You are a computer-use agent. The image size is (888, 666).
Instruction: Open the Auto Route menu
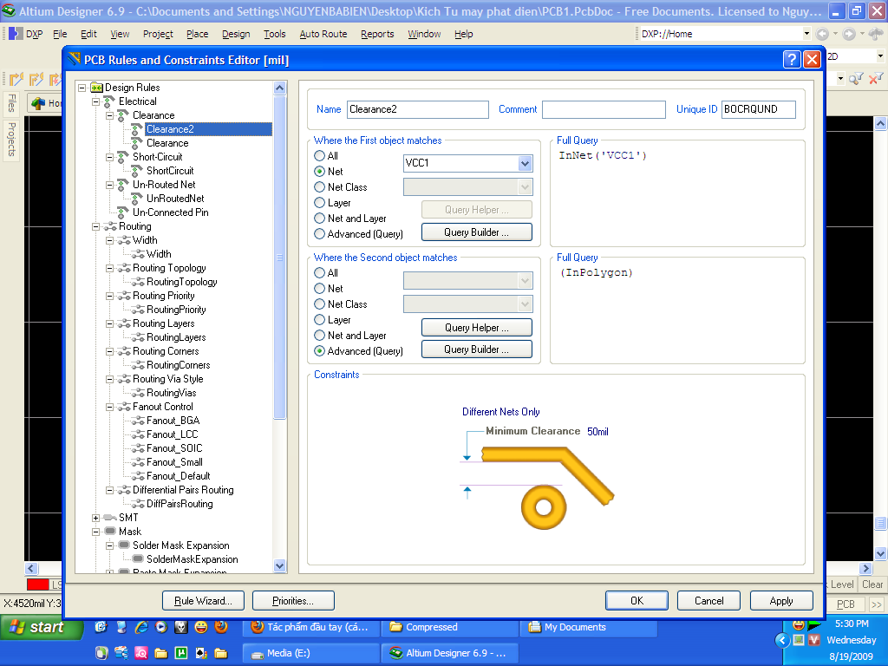click(323, 34)
